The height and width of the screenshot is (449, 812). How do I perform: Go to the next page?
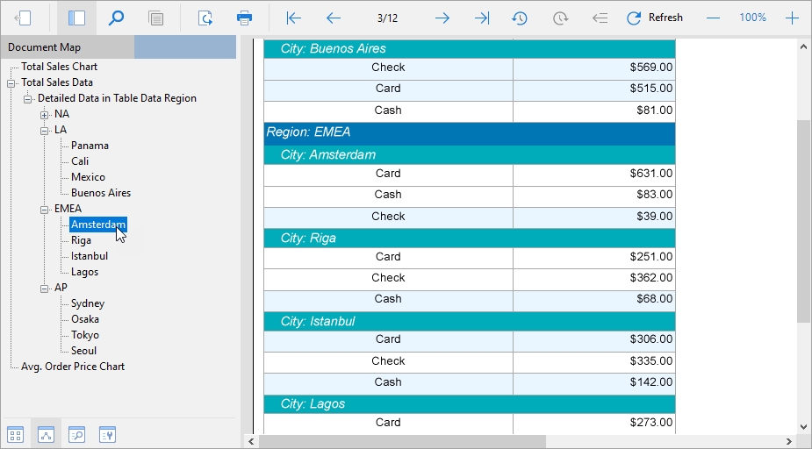(x=442, y=18)
